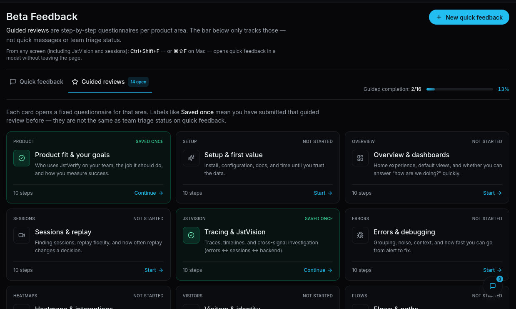Click the sparkles icon on Setup card

pyautogui.click(x=191, y=158)
